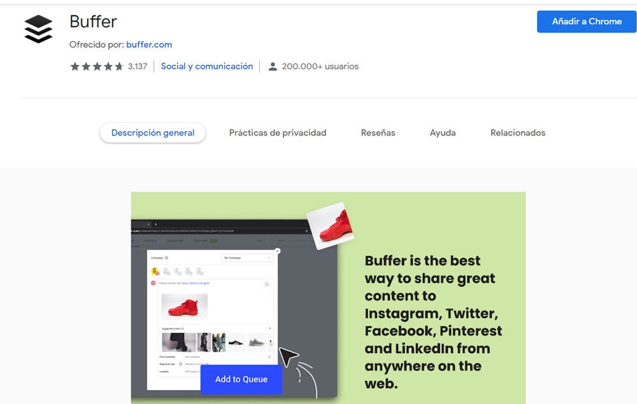Viewport: 637px width, 404px height.
Task: Open the No Campaign dropdown
Action: [247, 258]
